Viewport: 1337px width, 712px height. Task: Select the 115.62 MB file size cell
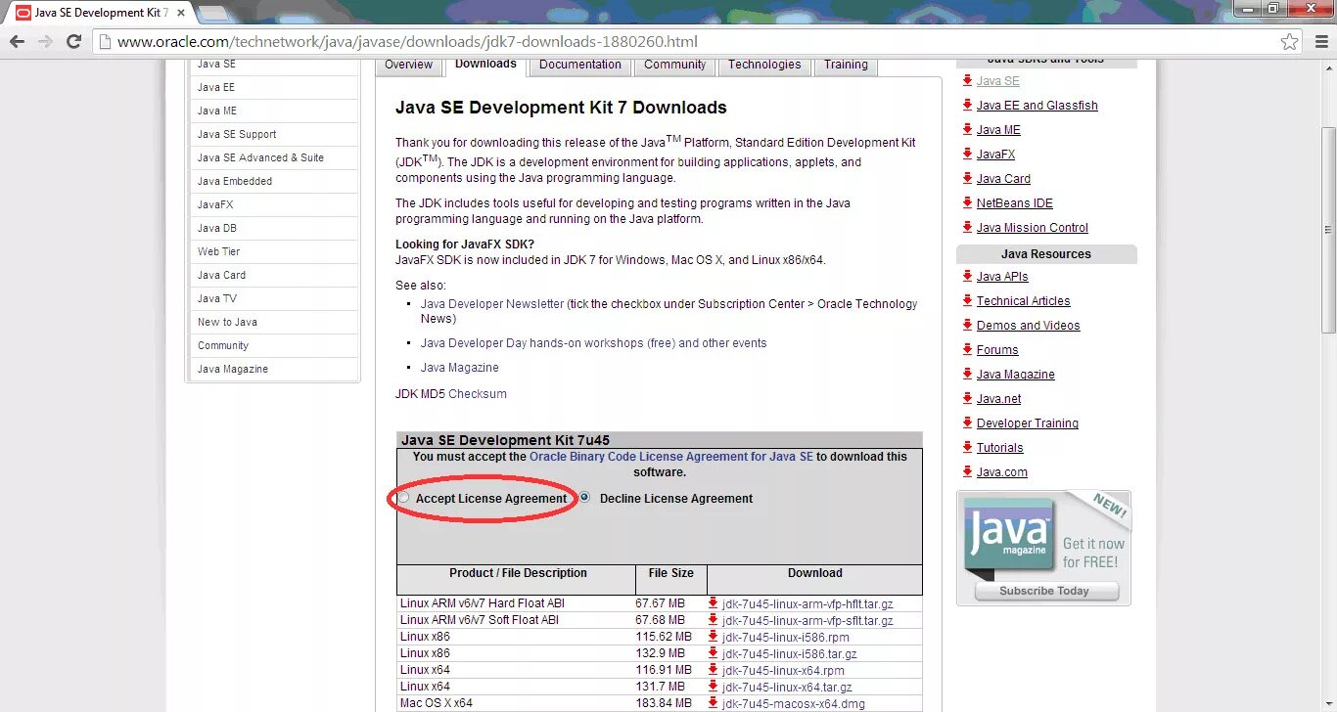click(x=664, y=637)
